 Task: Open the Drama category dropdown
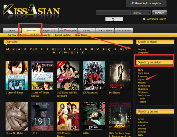141,13
